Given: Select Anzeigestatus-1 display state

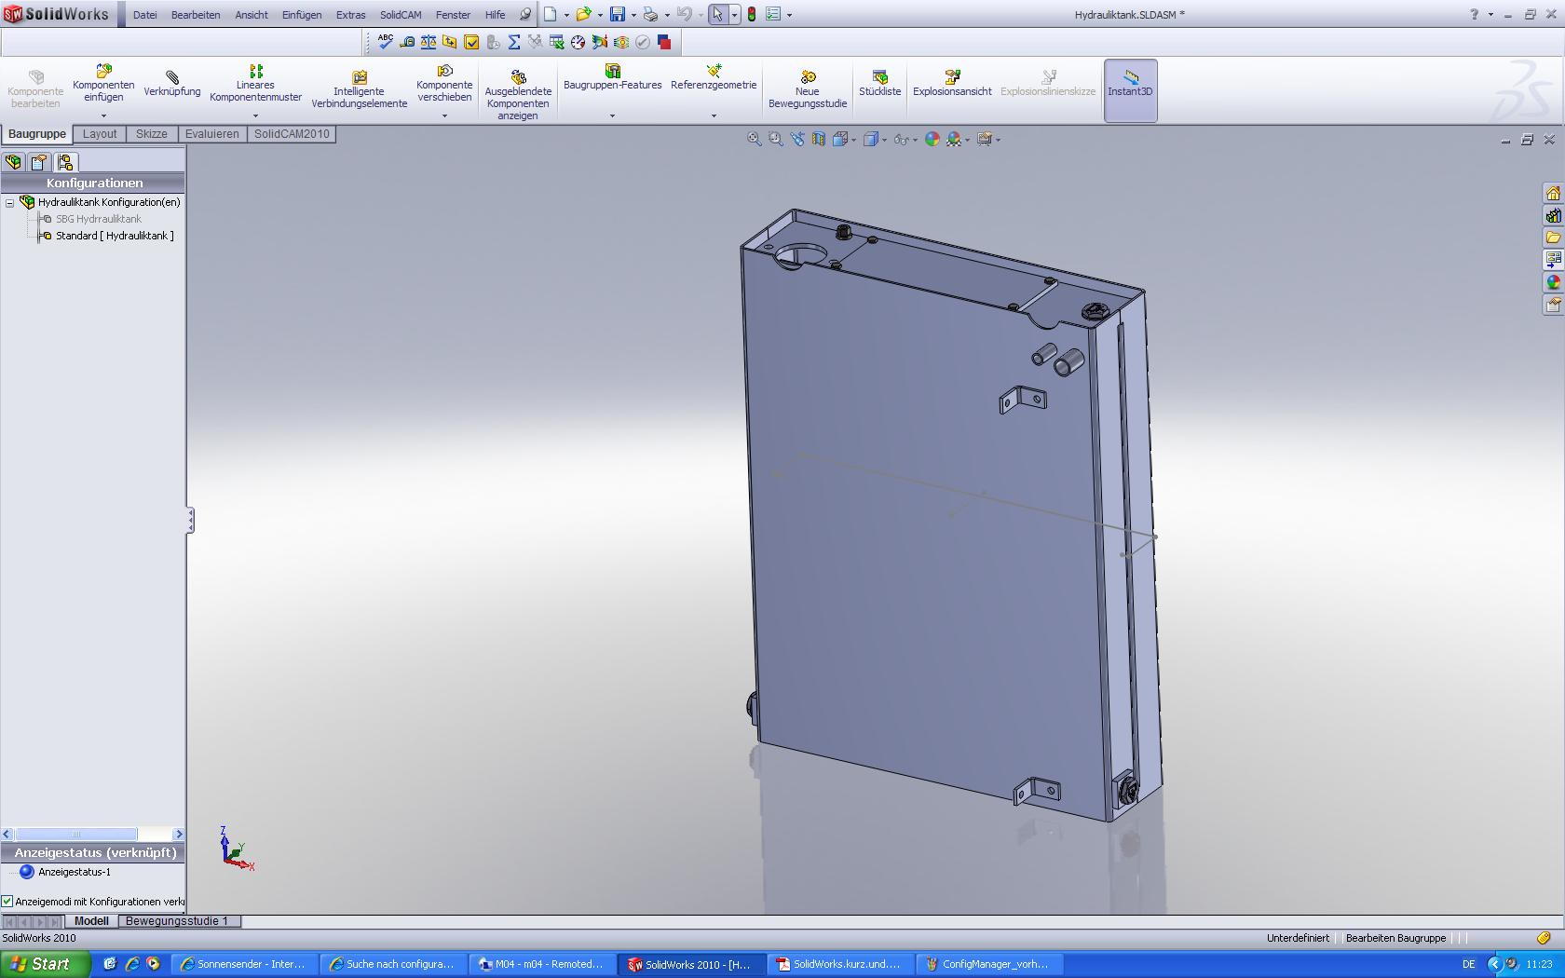Looking at the screenshot, I should tap(74, 872).
